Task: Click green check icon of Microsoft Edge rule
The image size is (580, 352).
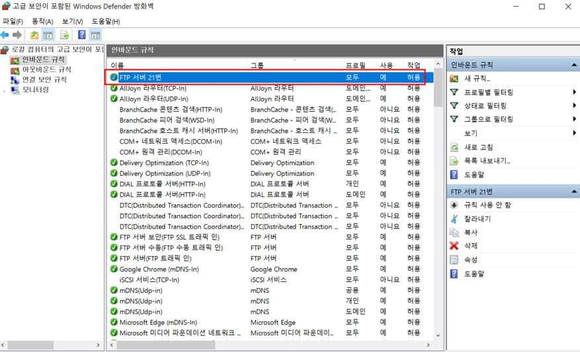Action: click(114, 322)
